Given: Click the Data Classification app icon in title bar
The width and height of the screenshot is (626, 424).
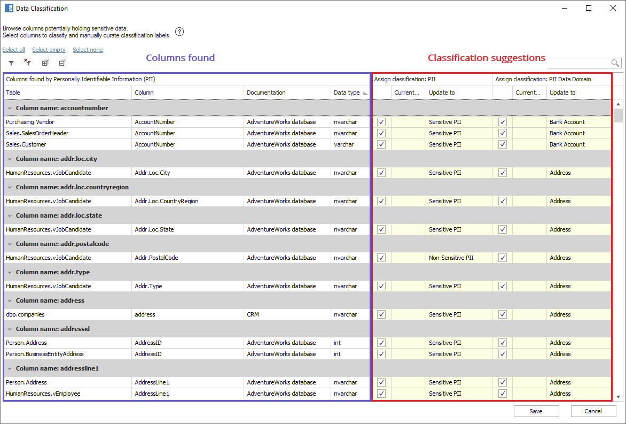Looking at the screenshot, I should [9, 9].
